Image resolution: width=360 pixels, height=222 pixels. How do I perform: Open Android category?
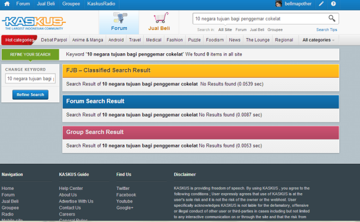coord(116,40)
